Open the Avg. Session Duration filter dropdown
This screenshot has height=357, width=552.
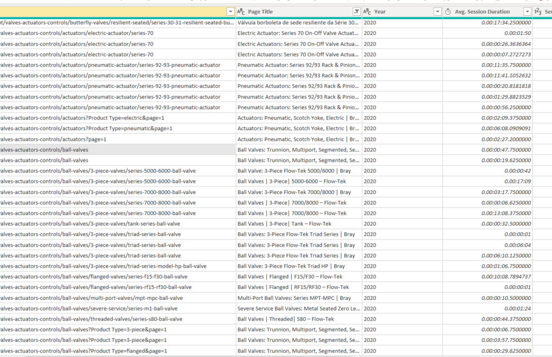527,12
